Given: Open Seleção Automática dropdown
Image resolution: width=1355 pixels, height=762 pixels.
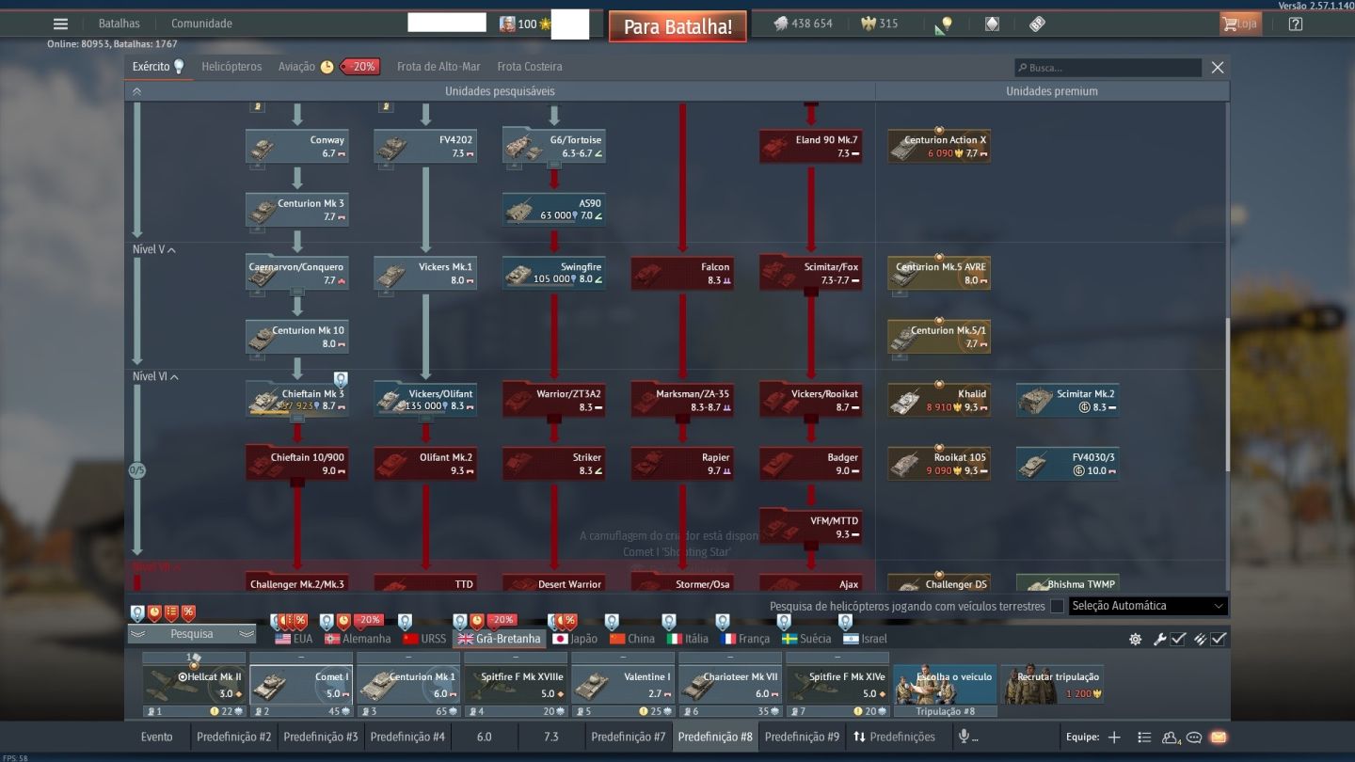Looking at the screenshot, I should click(x=1148, y=606).
